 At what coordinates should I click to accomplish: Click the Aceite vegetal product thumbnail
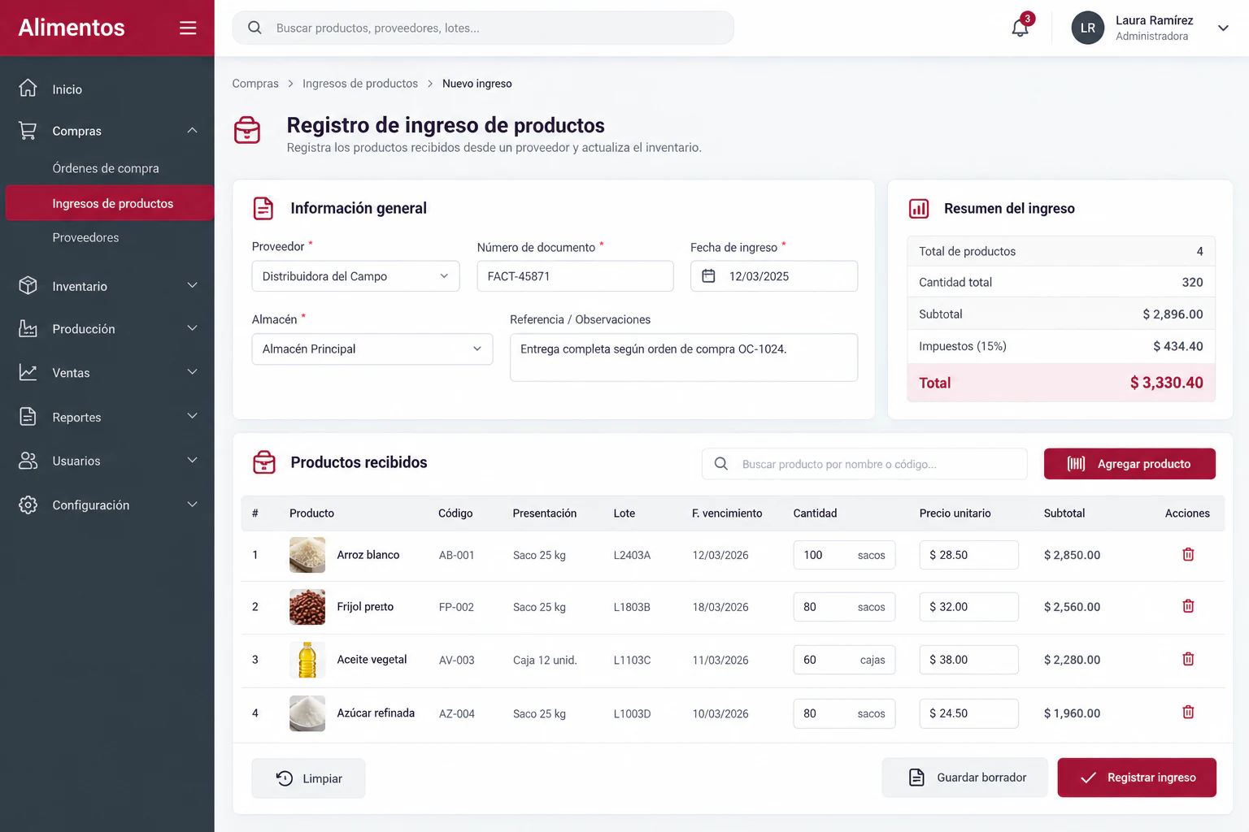pos(307,660)
